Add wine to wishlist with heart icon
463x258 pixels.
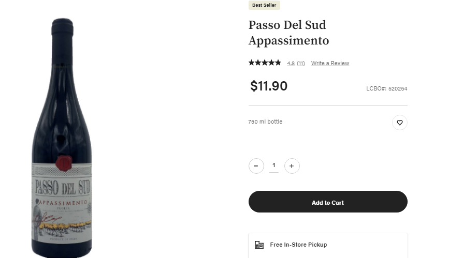click(x=399, y=123)
